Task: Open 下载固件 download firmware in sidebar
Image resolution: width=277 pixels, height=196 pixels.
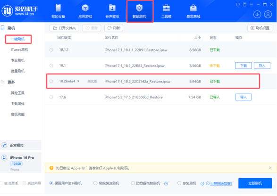Action: (17, 104)
